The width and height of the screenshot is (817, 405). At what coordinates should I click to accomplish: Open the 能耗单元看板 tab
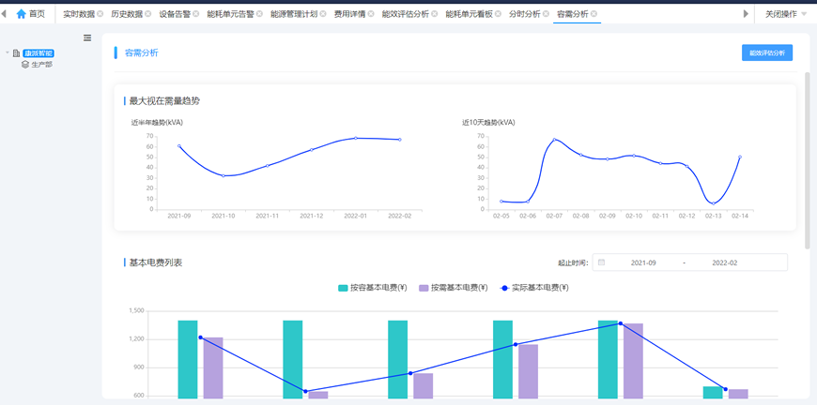469,14
